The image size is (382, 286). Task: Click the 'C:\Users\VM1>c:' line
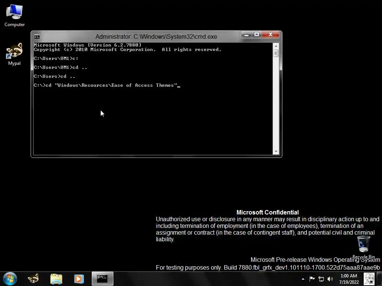tap(56, 58)
